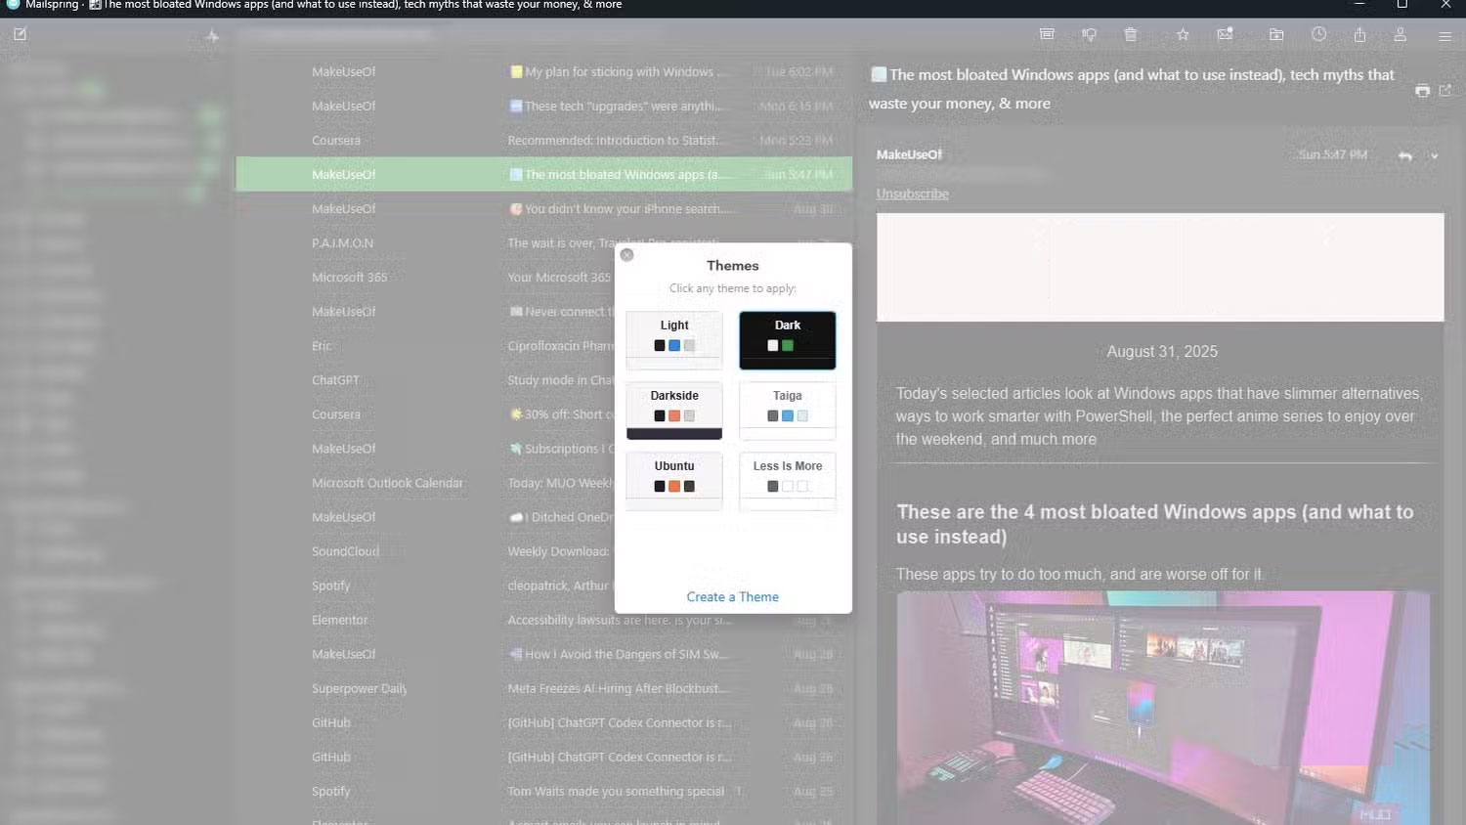The height and width of the screenshot is (825, 1466).
Task: Click the reply arrow icon
Action: click(1404, 156)
